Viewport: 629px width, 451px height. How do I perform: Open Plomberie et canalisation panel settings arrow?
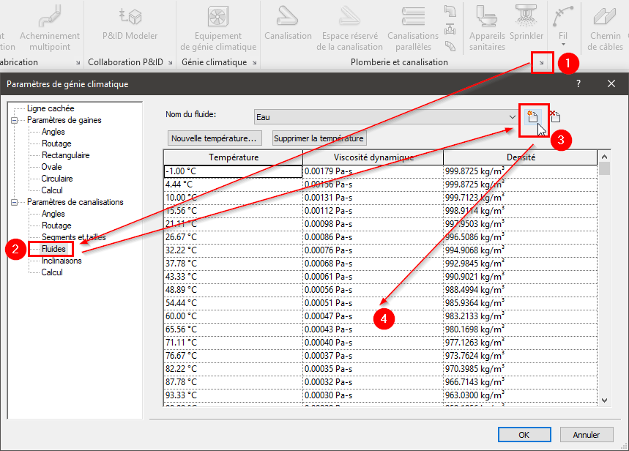click(541, 63)
